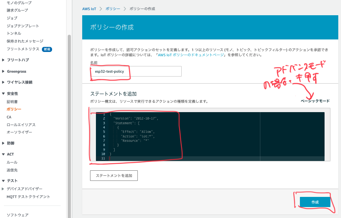Image resolution: width=341 pixels, height=218 pixels.
Task: Open オーソライザー in the sidebar
Action: pyautogui.click(x=19, y=132)
